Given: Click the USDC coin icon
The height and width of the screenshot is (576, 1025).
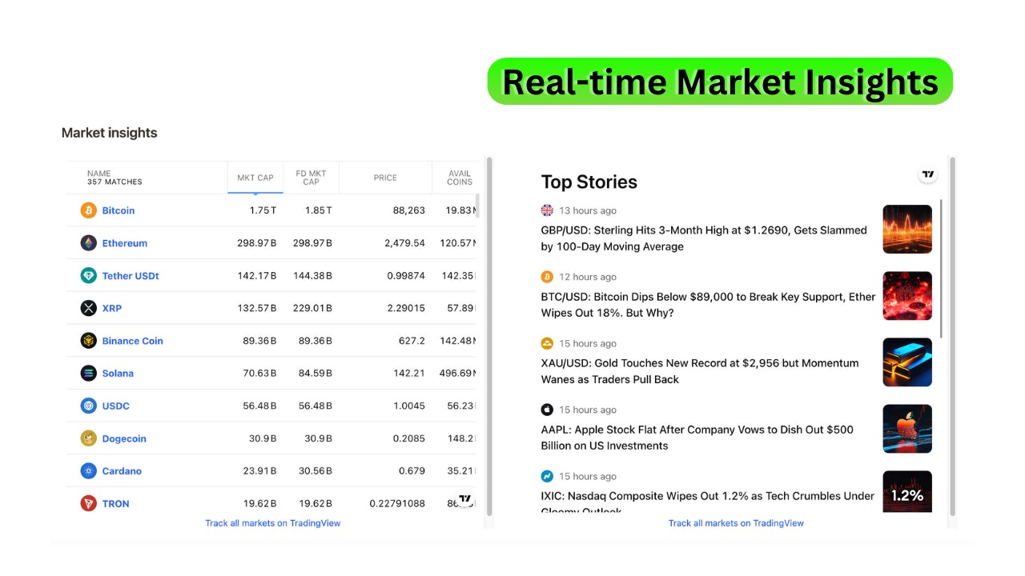Looking at the screenshot, I should click(x=88, y=406).
